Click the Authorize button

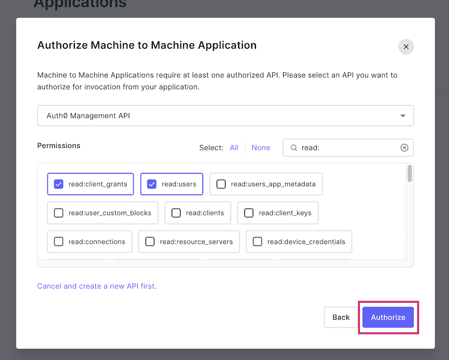pos(388,317)
